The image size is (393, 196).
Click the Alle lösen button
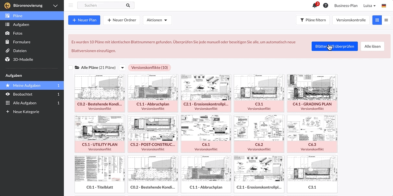coord(373,46)
